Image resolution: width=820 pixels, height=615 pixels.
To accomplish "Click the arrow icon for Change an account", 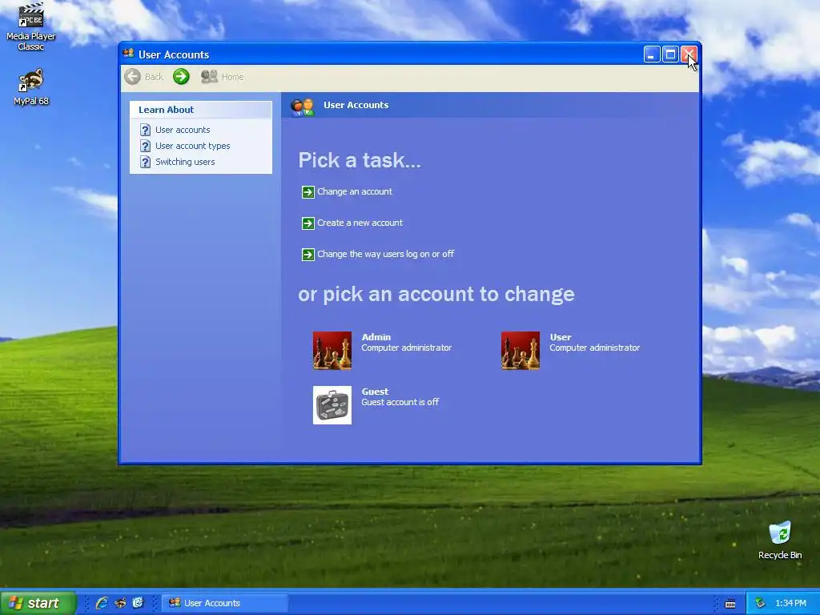I will (308, 192).
